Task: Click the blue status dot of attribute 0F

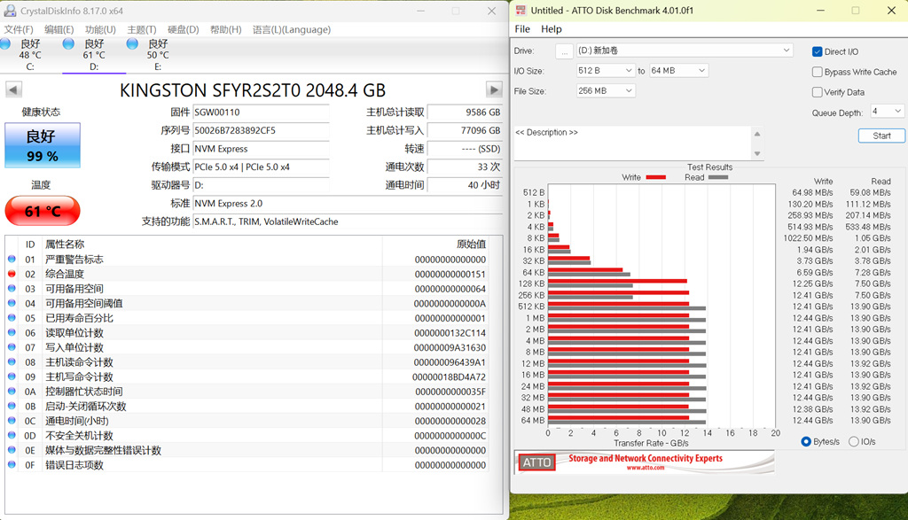Action: [12, 464]
